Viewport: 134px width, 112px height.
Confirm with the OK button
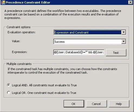tap(74, 104)
